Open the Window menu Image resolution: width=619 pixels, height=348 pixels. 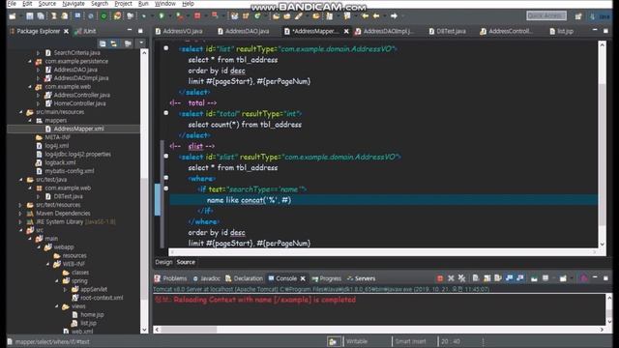[x=164, y=4]
